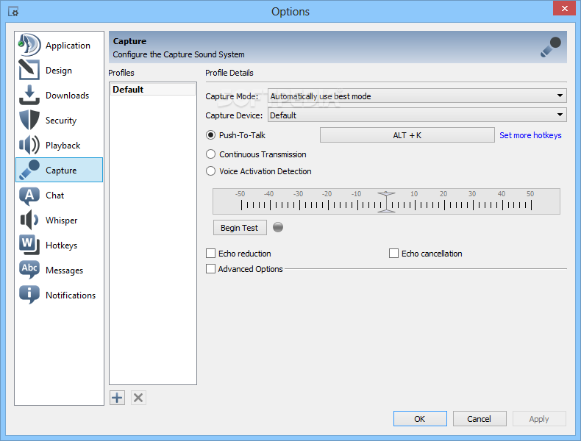Click the Cancel button
This screenshot has width=581, height=441.
pyautogui.click(x=479, y=419)
